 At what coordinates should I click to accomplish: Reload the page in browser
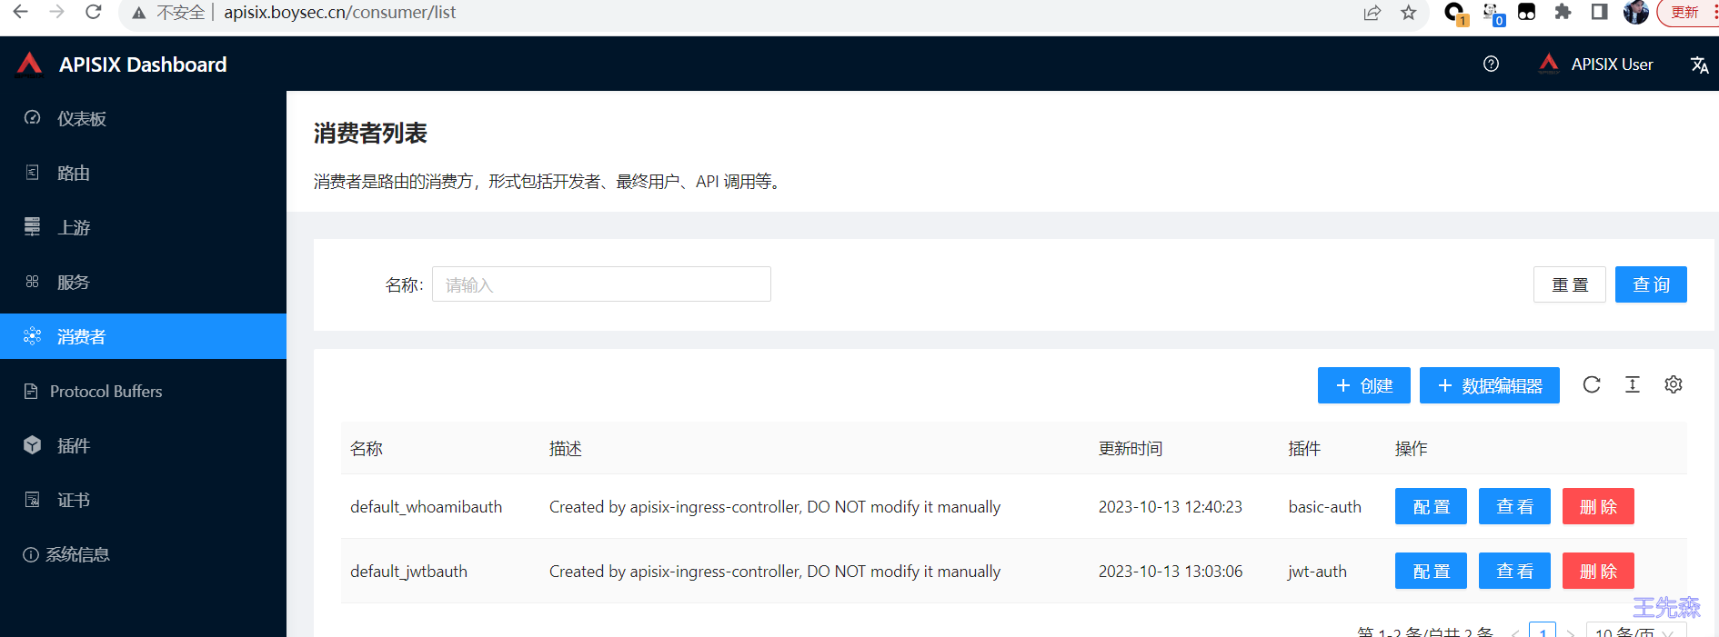(93, 13)
